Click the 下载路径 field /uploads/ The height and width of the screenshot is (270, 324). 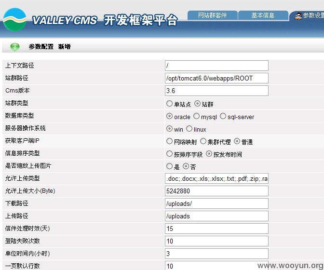(x=216, y=203)
